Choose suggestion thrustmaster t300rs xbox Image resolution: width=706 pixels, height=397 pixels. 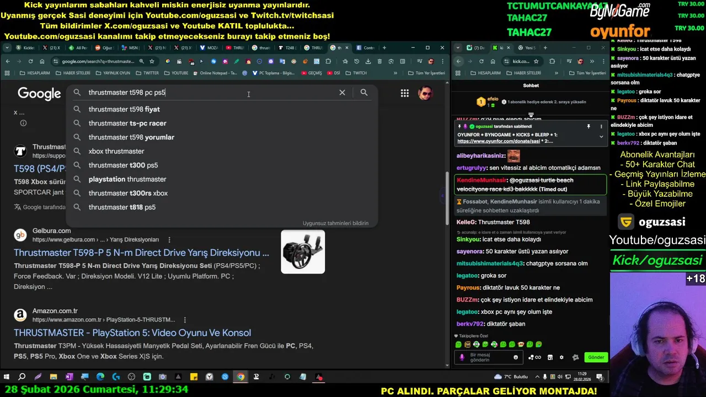point(222,194)
